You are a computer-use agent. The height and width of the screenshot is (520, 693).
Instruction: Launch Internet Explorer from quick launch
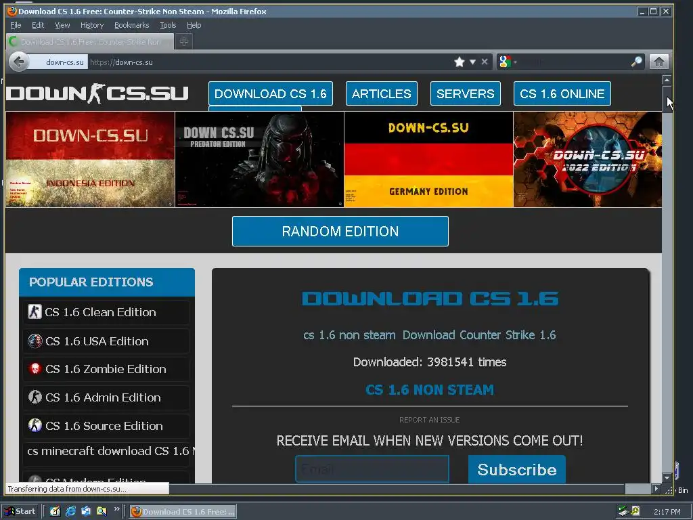click(70, 511)
